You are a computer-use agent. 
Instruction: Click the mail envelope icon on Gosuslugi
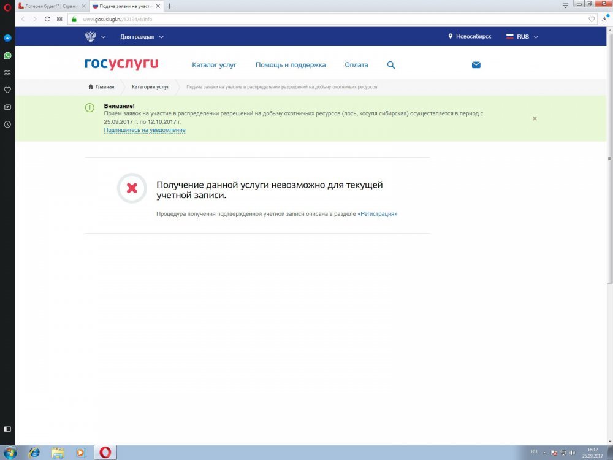pos(476,65)
